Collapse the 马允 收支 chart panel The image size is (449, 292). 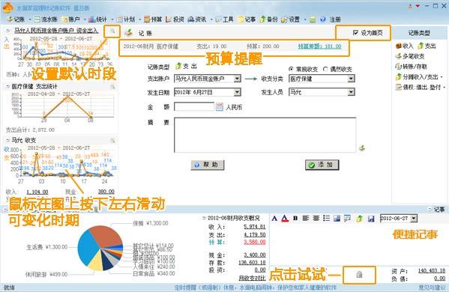7,140
